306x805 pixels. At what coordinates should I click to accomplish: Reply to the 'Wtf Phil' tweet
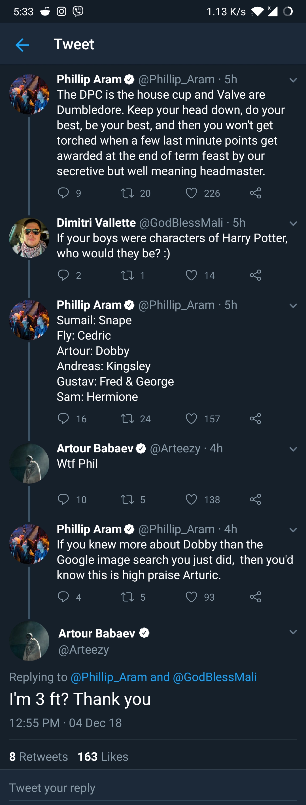point(64,499)
